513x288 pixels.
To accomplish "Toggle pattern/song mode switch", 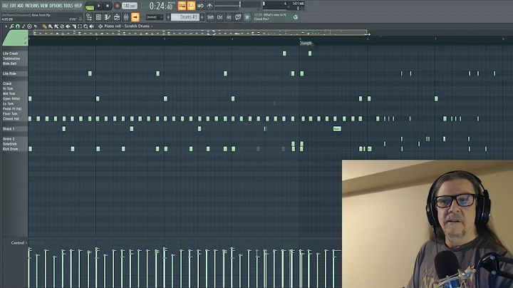I will tap(90, 6).
